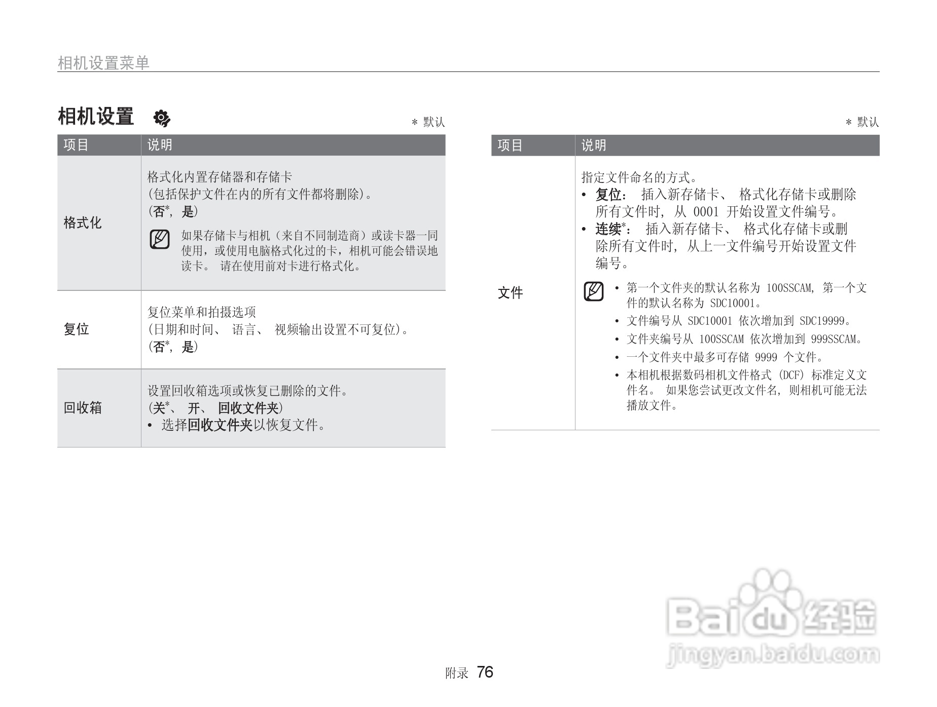Click the bullet about (DCF) 标准定义文件名

tap(741, 390)
